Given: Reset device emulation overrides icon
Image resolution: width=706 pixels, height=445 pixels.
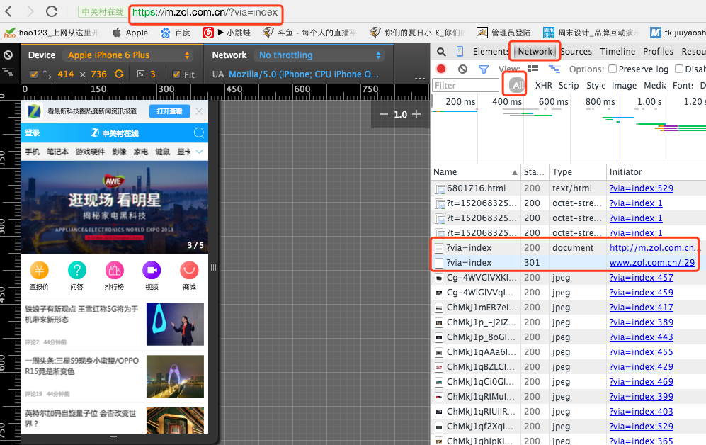Looking at the screenshot, I should click(x=8, y=55).
